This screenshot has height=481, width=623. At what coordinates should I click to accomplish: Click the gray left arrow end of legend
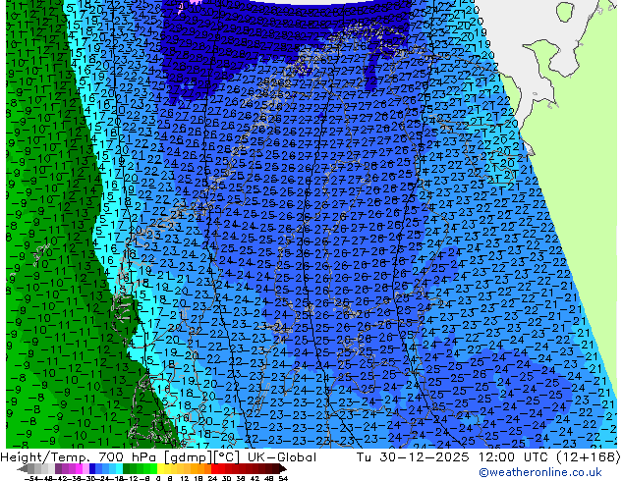pos(23,468)
